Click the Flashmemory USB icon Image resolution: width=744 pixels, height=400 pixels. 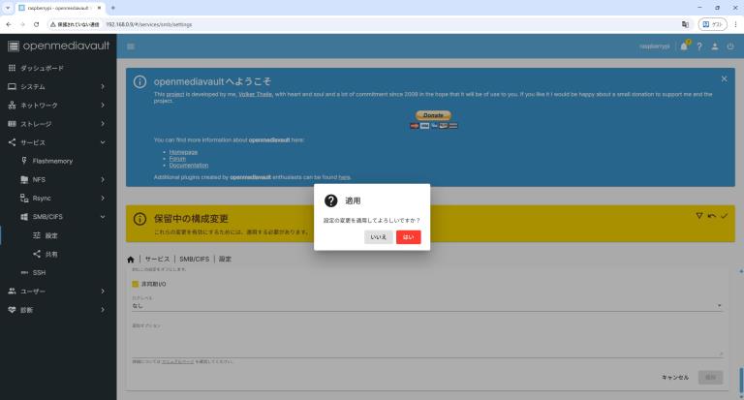pyautogui.click(x=24, y=161)
